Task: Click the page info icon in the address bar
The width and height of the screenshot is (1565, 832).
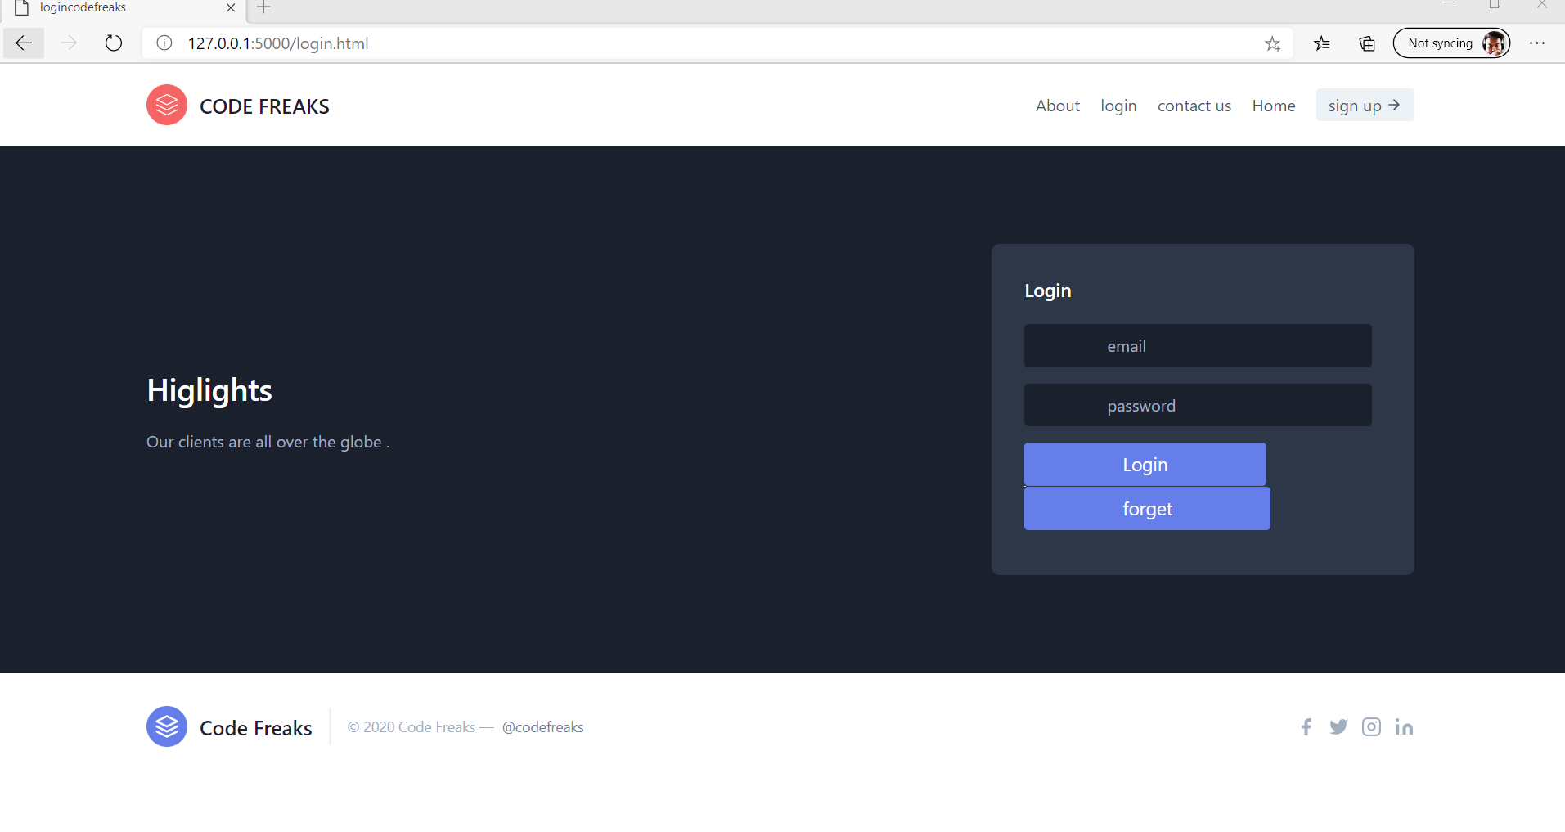Action: tap(164, 43)
